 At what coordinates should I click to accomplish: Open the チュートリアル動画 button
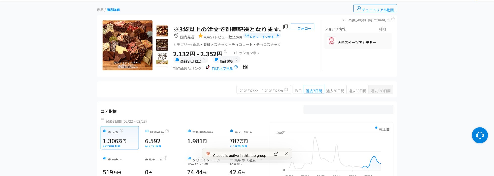coord(375,8)
